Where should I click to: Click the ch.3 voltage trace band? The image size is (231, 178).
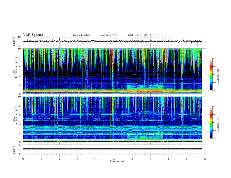point(113,149)
